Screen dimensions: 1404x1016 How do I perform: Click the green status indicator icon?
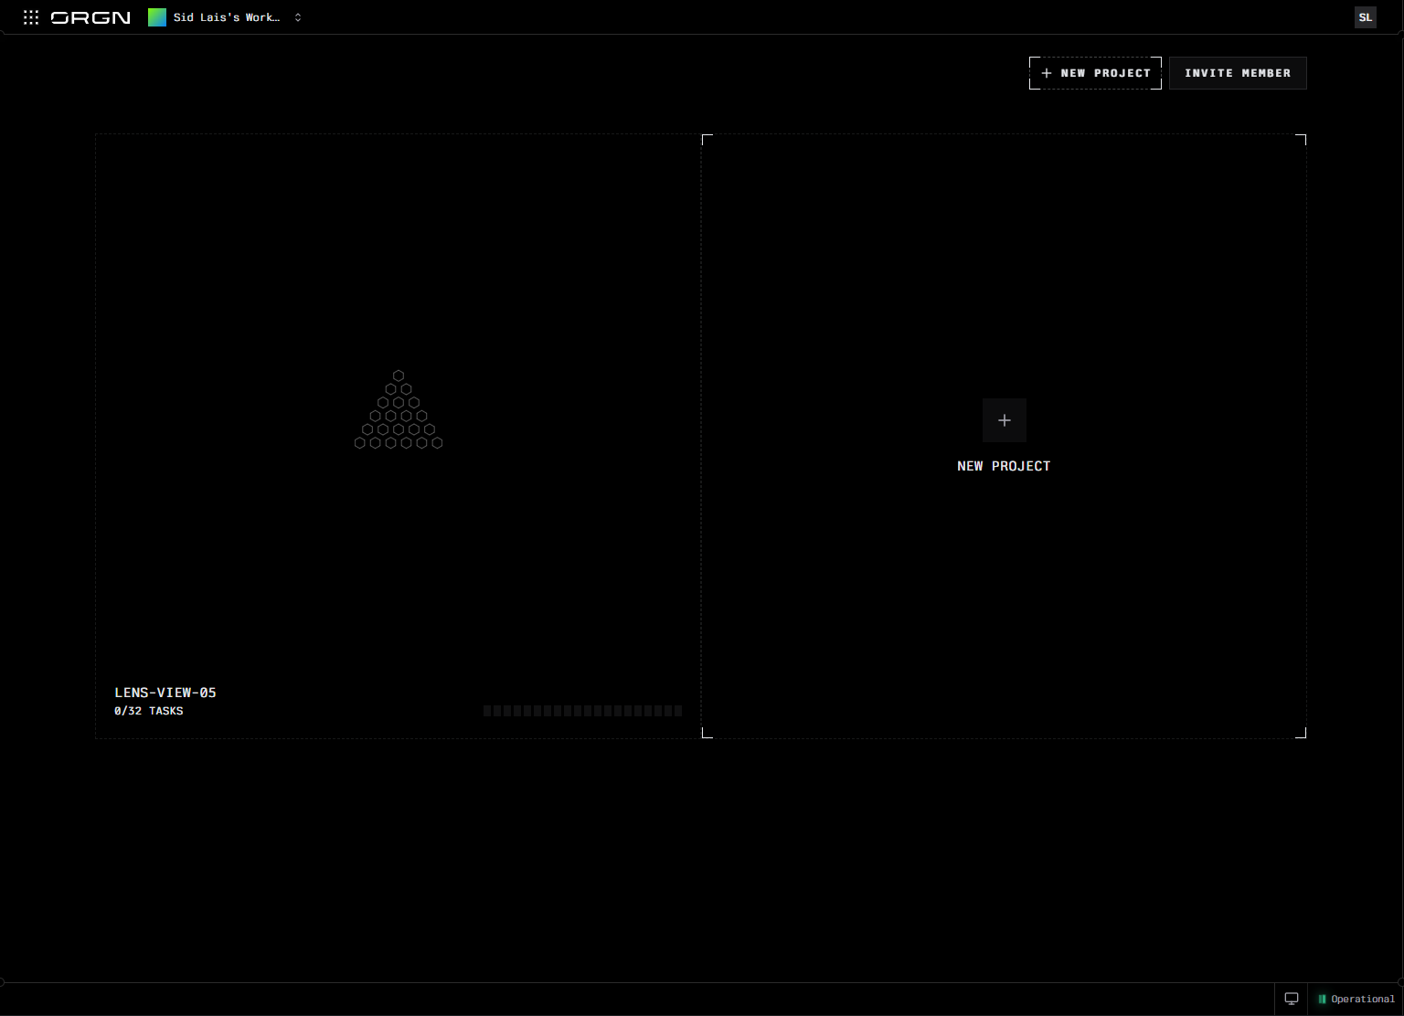coord(1322,999)
